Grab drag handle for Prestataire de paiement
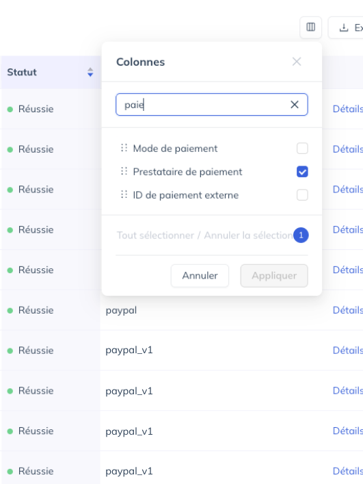Image resolution: width=363 pixels, height=484 pixels. click(124, 171)
